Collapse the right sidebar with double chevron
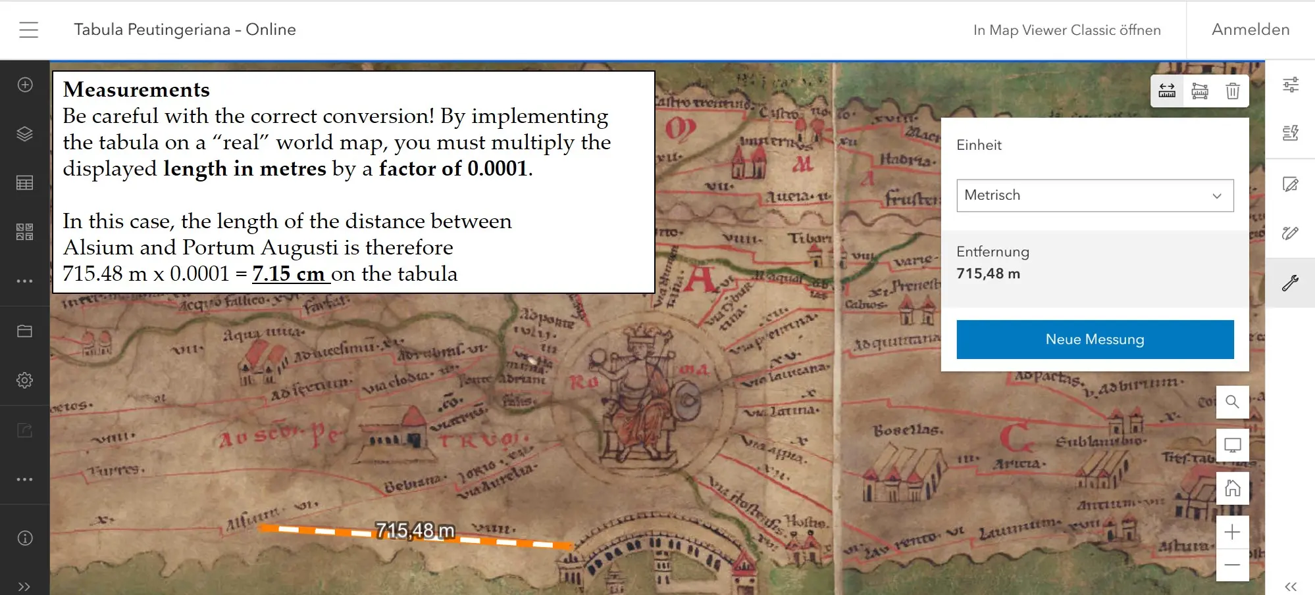 pyautogui.click(x=1291, y=586)
